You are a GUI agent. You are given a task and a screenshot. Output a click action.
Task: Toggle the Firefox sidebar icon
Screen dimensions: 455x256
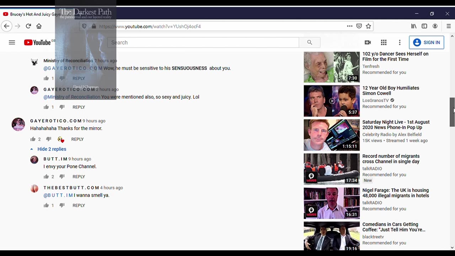(424, 26)
